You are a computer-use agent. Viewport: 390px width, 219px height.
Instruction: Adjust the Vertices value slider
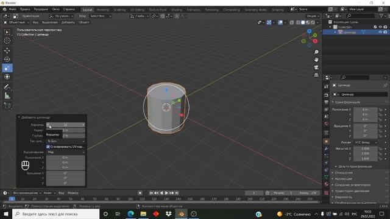click(65, 125)
